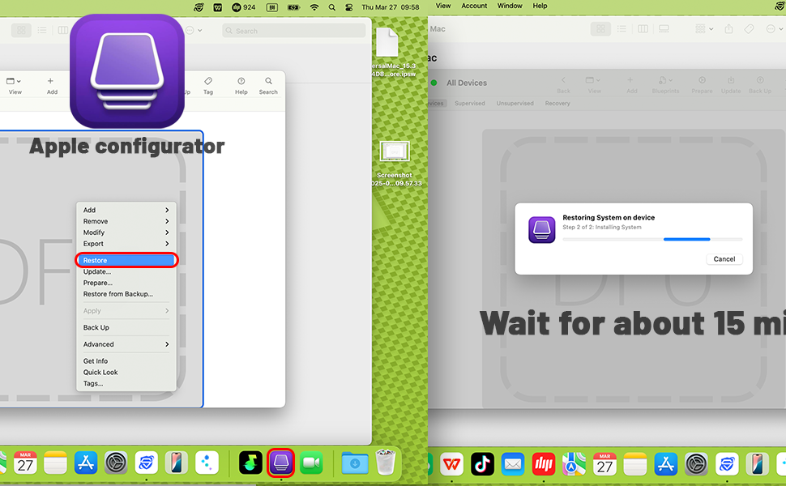Switch to gallery view in right Finder toolbar
Image resolution: width=786 pixels, height=486 pixels.
click(664, 29)
